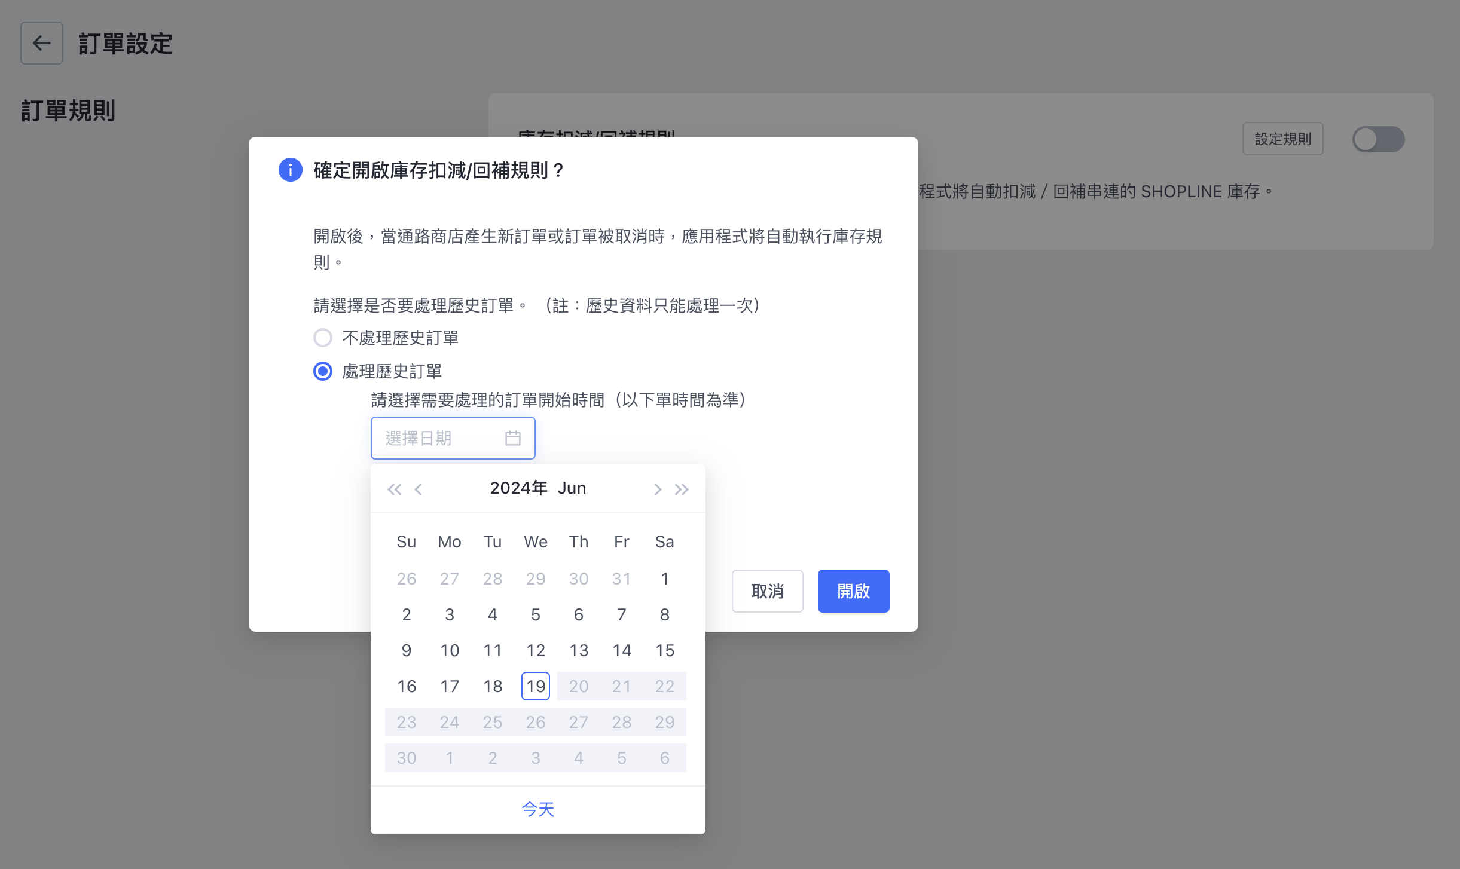Click the blue info icon in dialog
Image resolution: width=1460 pixels, height=869 pixels.
tap(291, 170)
